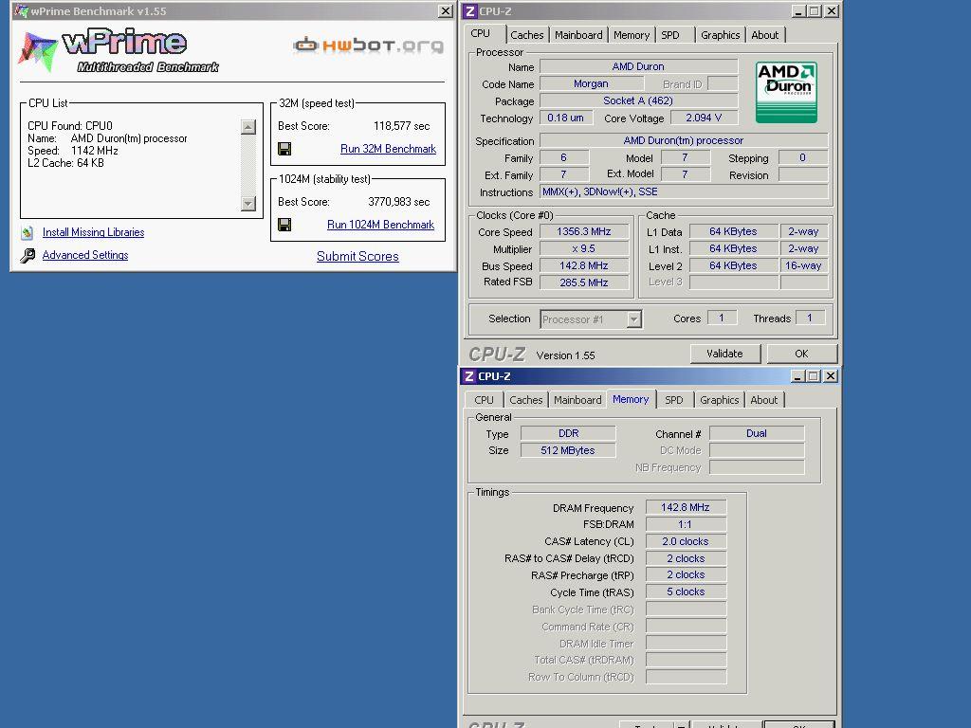The width and height of the screenshot is (971, 728).
Task: Click the Install Missing Libraries link
Action: [x=94, y=232]
